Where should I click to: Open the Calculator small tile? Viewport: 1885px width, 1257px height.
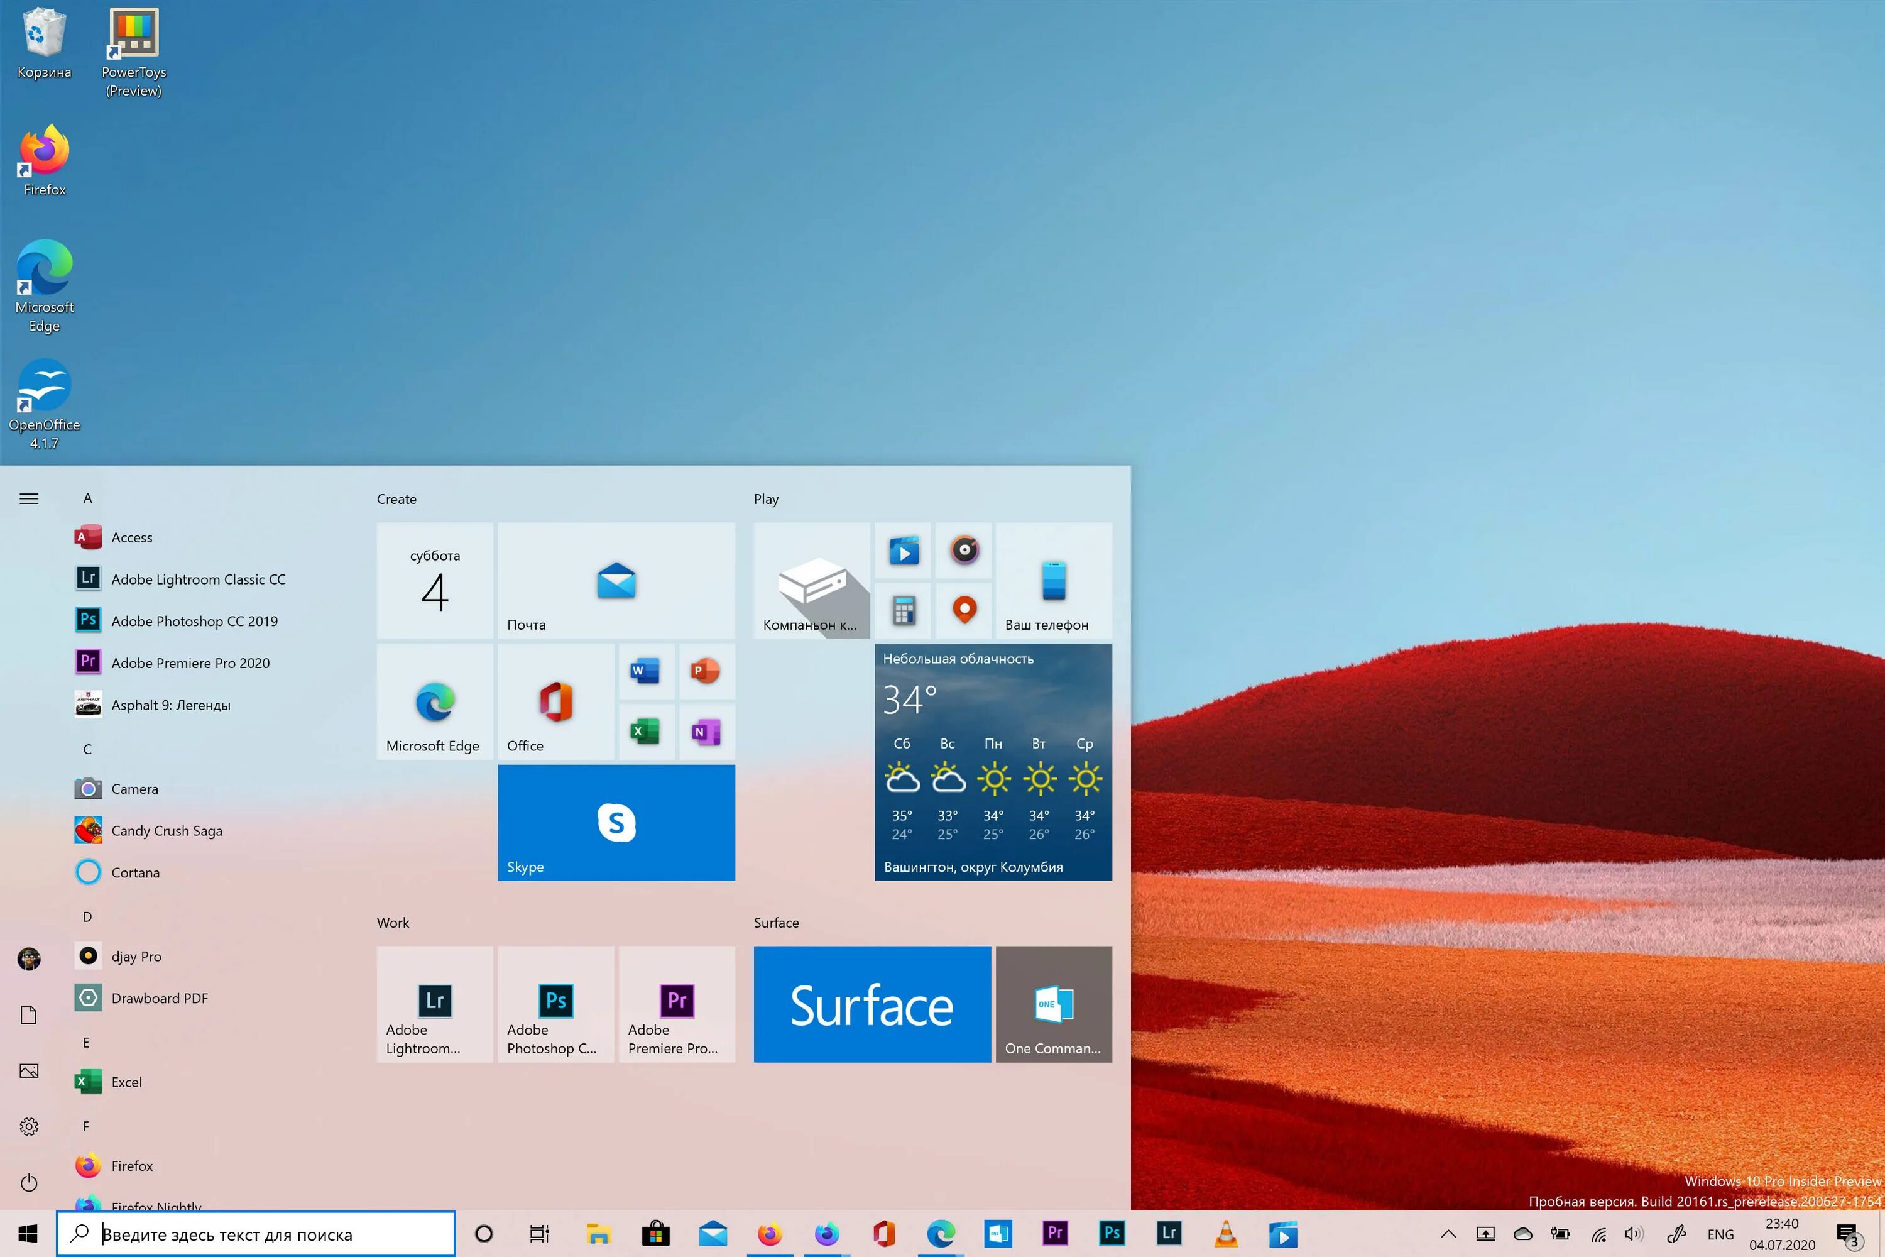coord(904,611)
